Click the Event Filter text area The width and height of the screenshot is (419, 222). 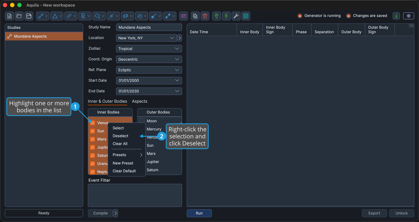(x=135, y=195)
